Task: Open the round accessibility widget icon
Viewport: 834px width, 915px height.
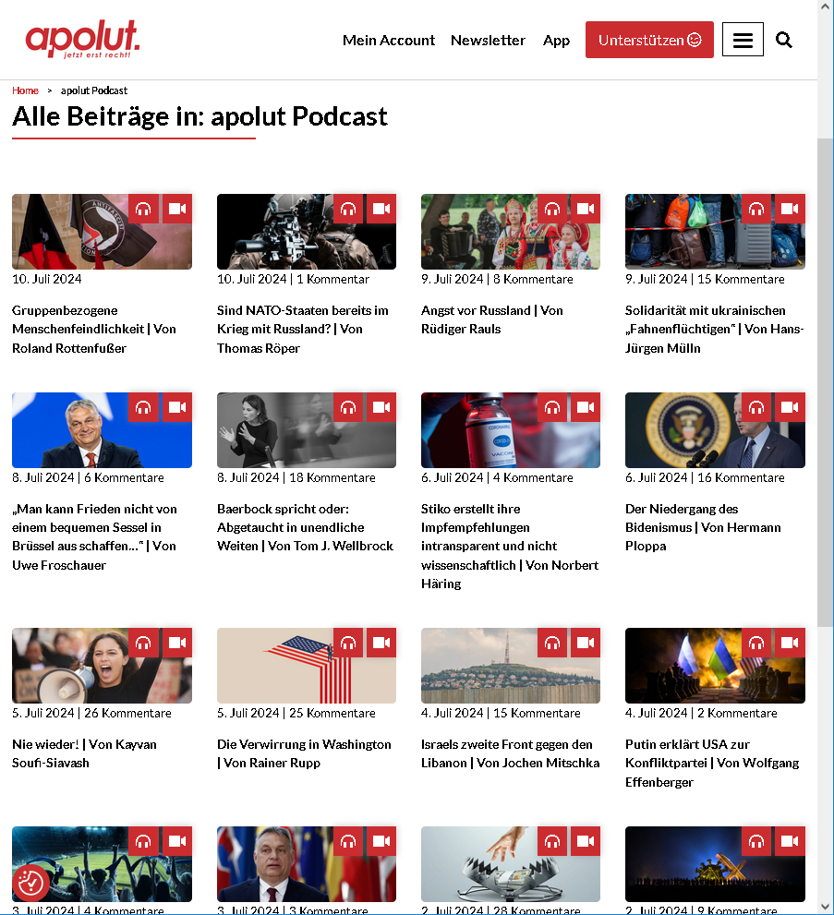Action: point(30,883)
